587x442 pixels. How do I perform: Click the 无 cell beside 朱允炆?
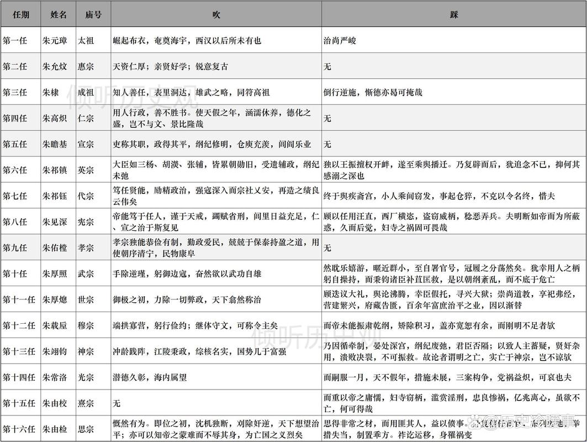[x=329, y=66]
